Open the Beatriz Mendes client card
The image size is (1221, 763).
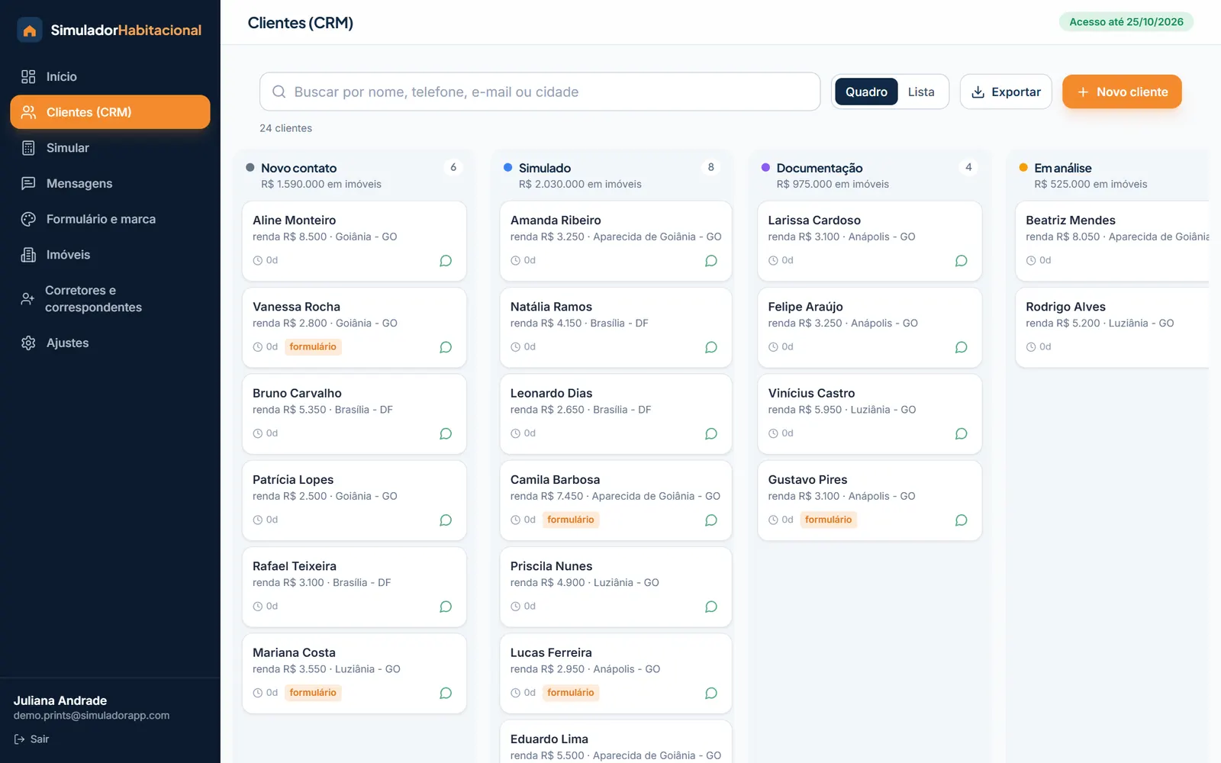tap(1113, 241)
